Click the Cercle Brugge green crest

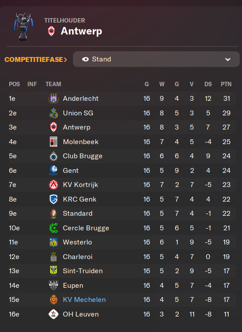[x=54, y=228]
